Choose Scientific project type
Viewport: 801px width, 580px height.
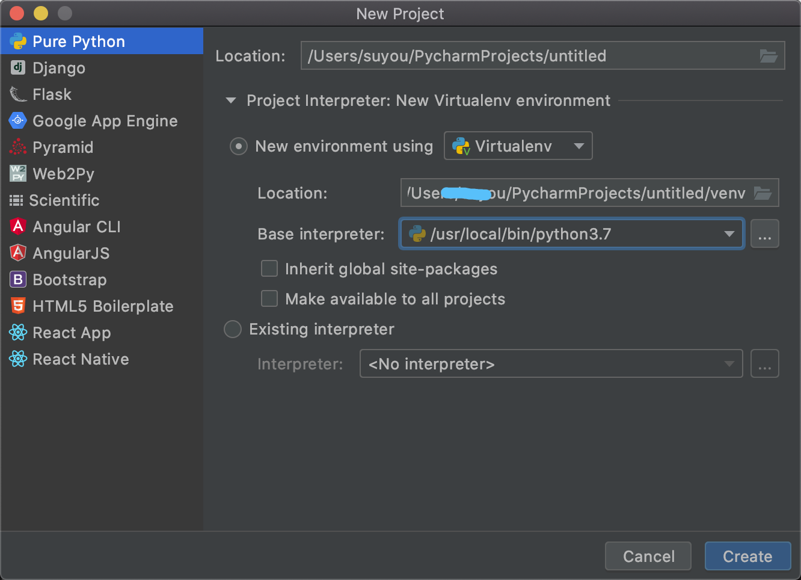click(102, 200)
